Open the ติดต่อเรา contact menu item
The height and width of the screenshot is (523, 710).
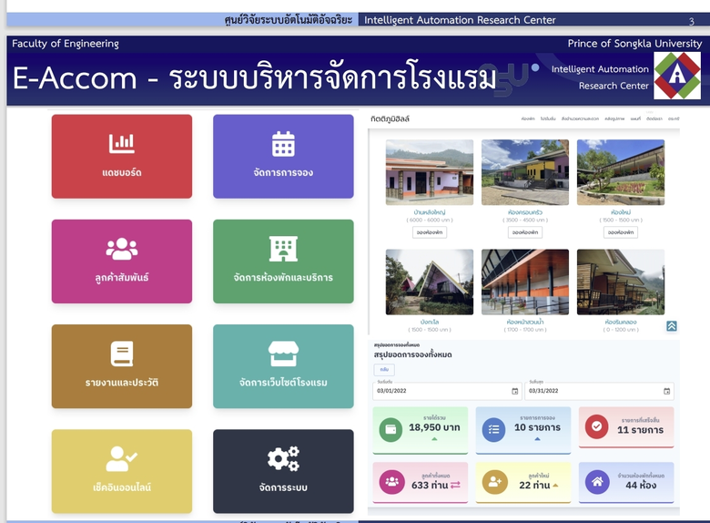(654, 118)
